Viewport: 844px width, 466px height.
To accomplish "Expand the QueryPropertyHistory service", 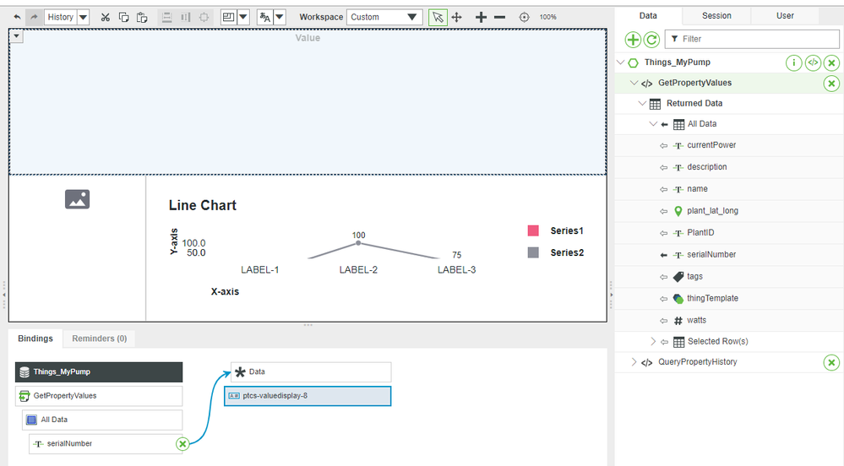I will click(x=634, y=362).
